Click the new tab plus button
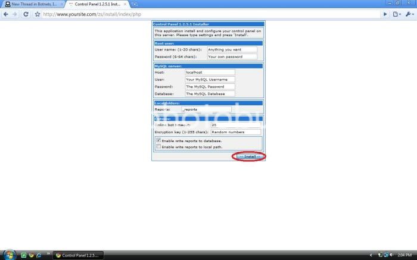This screenshot has height=260, width=417. pyautogui.click(x=135, y=4)
